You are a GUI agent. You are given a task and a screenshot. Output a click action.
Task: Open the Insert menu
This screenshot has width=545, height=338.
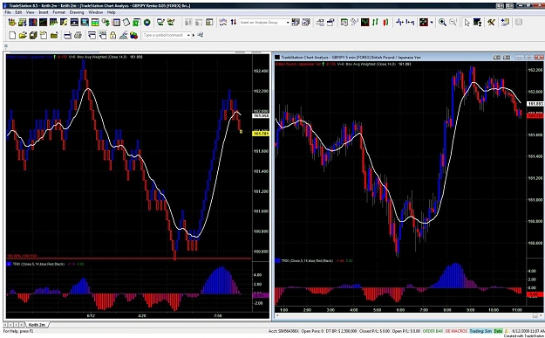[x=44, y=12]
